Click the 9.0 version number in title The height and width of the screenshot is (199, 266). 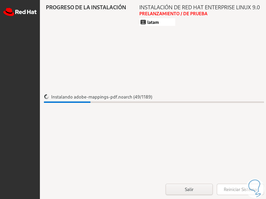coord(256,7)
